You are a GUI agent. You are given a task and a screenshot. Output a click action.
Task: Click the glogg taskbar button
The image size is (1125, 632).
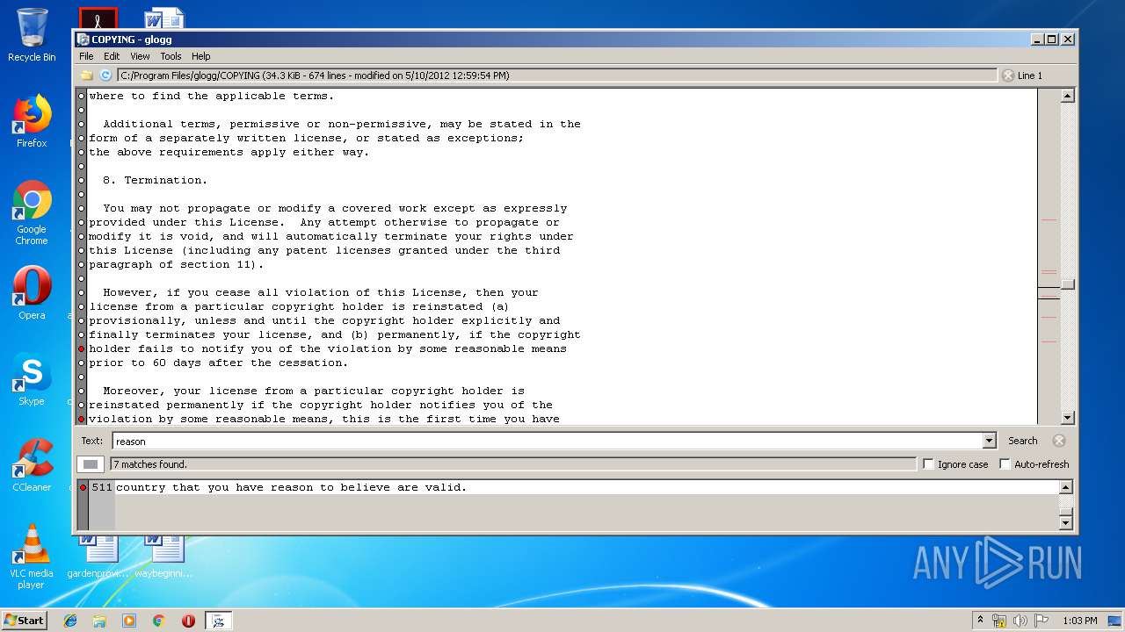click(x=218, y=621)
